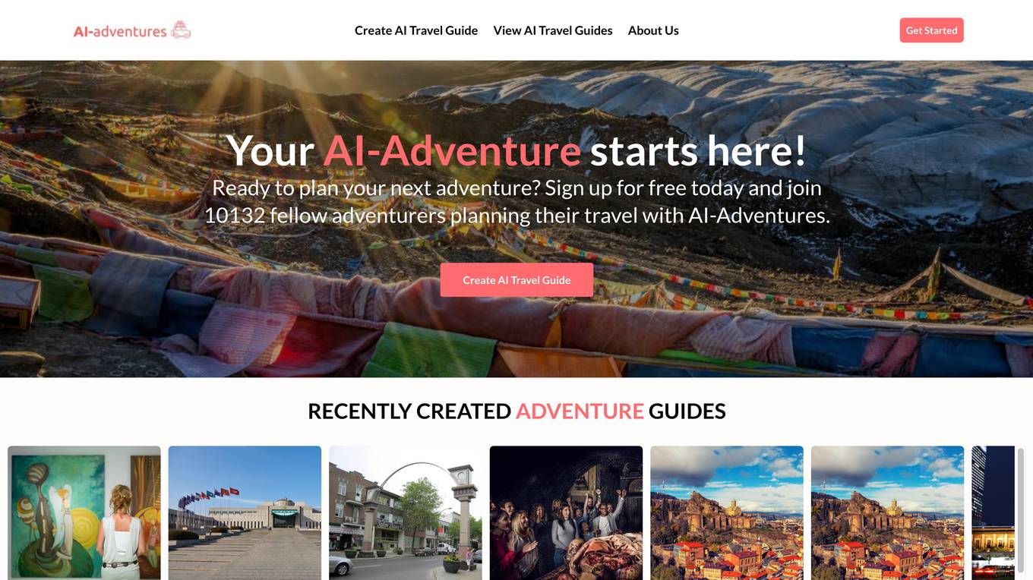Open the guide thumbnail with flags plaza
This screenshot has height=580, width=1033.
pyautogui.click(x=245, y=513)
